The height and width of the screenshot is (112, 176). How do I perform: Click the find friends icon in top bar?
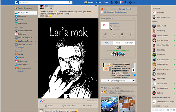pos(126,2)
